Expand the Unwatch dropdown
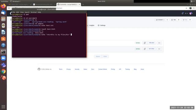 pos(160,20)
